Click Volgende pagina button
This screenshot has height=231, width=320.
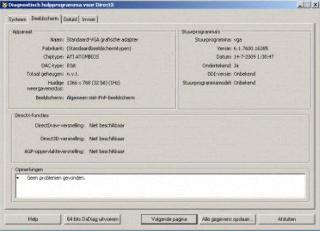[169, 219]
